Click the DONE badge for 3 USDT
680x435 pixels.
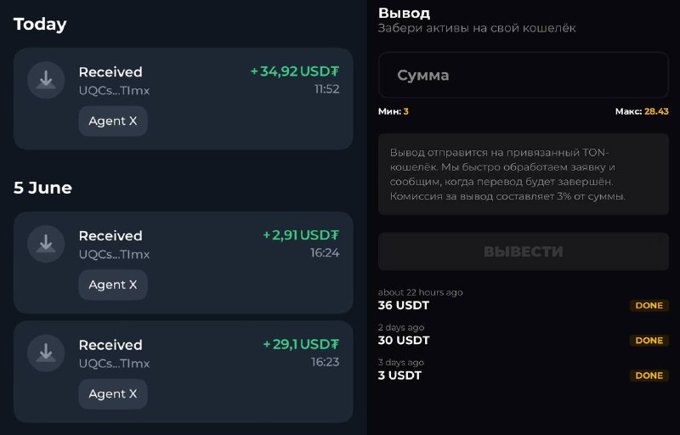(649, 376)
